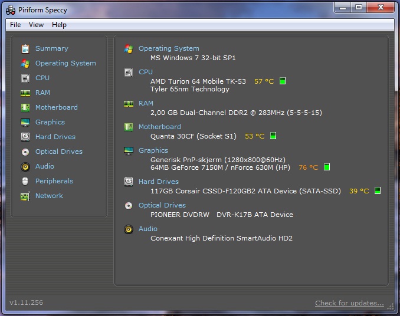
Task: Click the Summary clipboard icon in sidebar
Action: point(25,49)
